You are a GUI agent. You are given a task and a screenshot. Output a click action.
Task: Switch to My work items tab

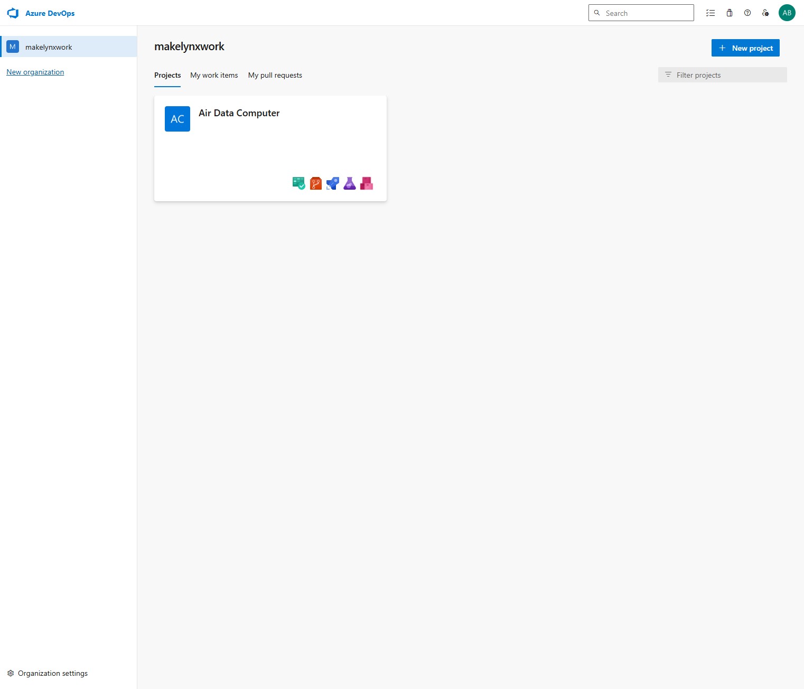pos(214,75)
